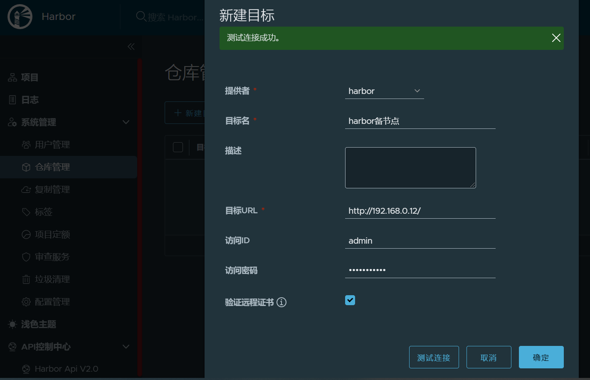Click the 测试连接 button
This screenshot has height=380, width=590.
(x=434, y=357)
